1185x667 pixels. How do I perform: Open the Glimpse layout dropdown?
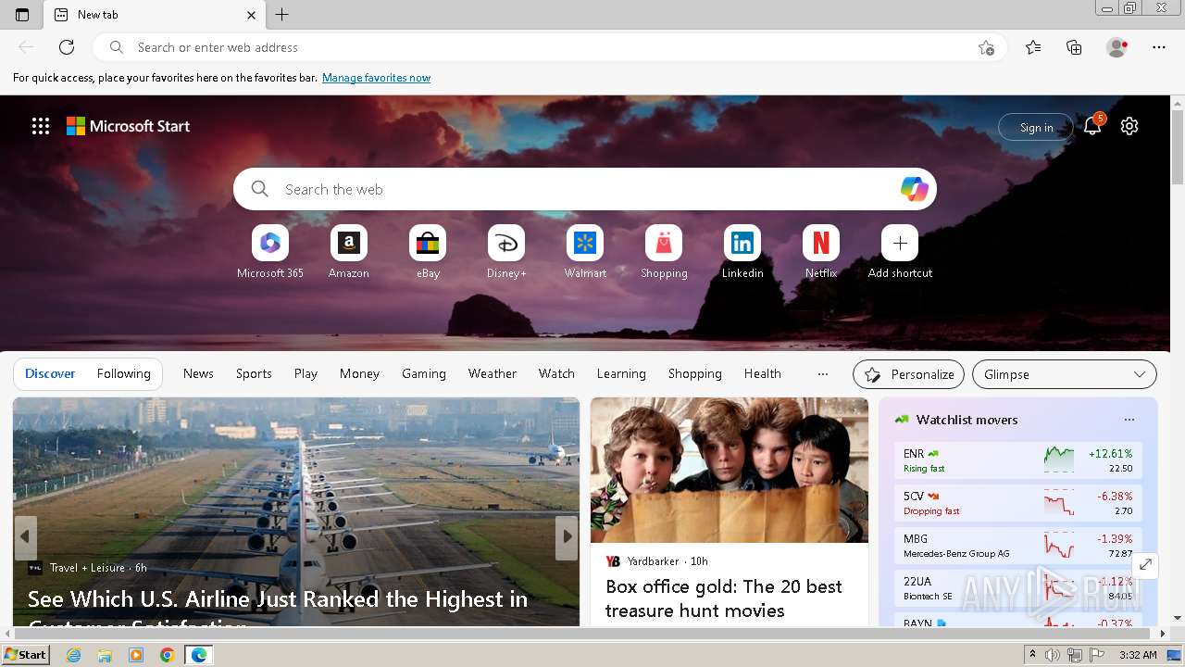point(1065,374)
